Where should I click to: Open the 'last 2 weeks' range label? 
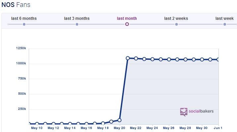pos(176,18)
